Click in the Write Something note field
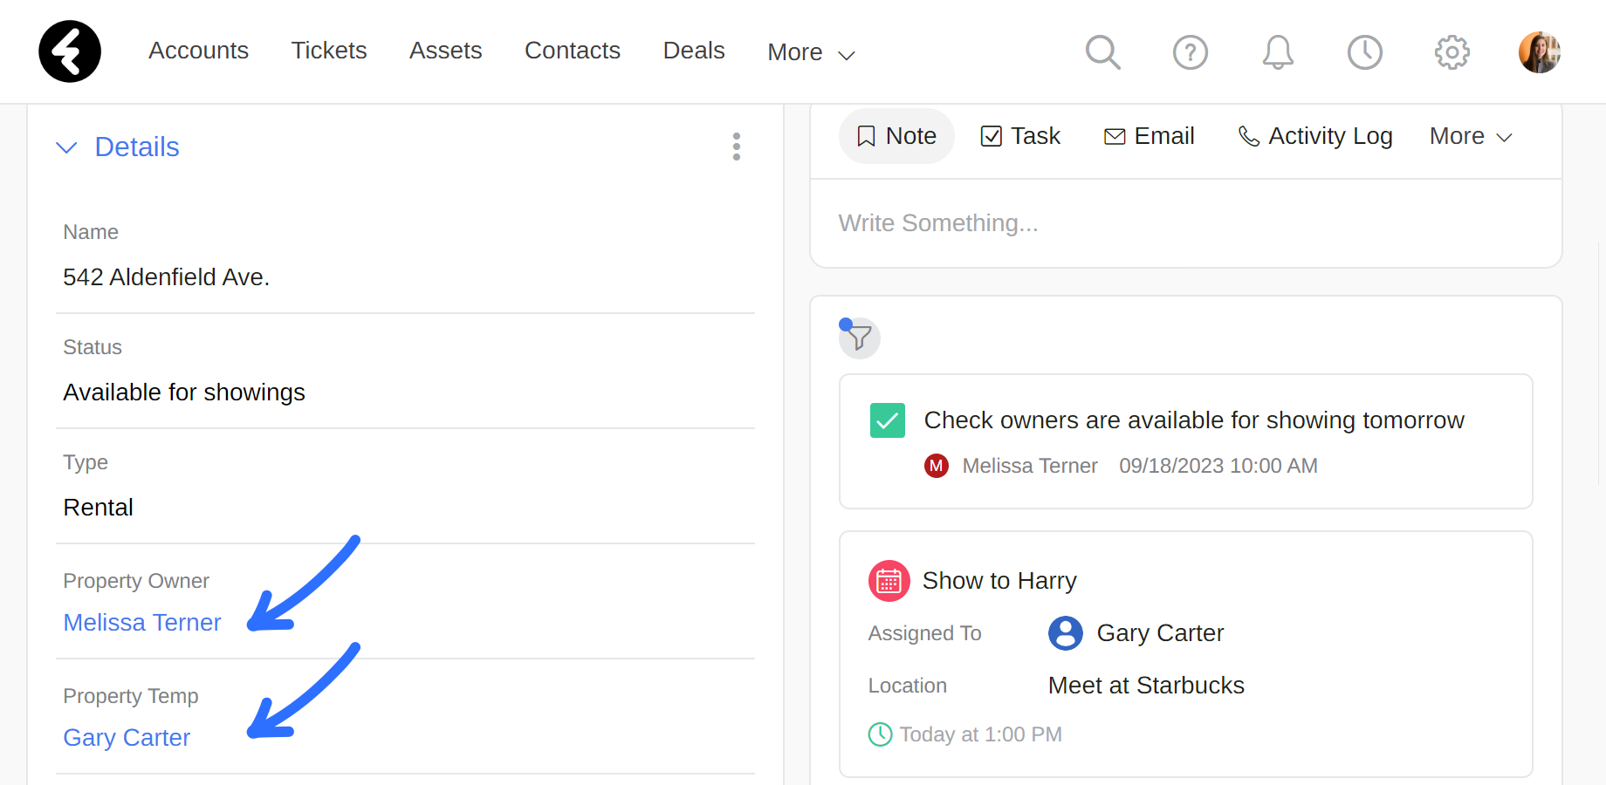The width and height of the screenshot is (1606, 785). [x=1185, y=223]
